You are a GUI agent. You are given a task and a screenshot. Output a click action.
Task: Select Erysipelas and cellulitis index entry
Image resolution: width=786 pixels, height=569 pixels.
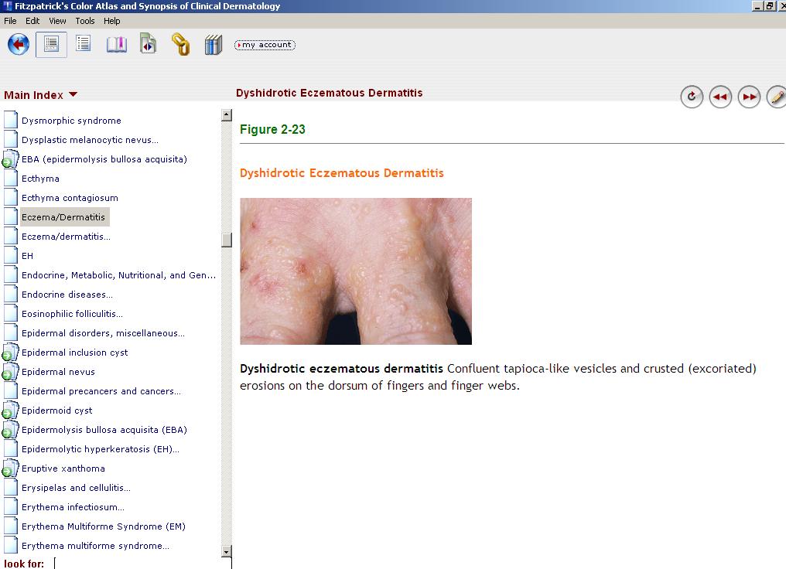pyautogui.click(x=76, y=488)
